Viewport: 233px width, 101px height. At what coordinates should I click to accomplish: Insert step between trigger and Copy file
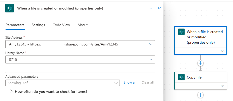pyautogui.click(x=200, y=63)
